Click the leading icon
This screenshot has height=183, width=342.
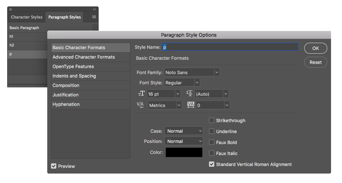coord(189,94)
